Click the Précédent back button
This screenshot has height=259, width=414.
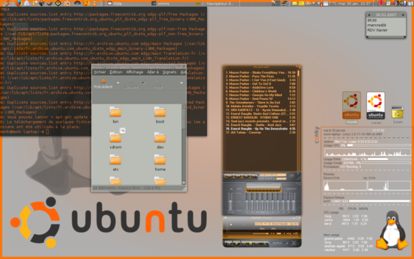(103, 83)
